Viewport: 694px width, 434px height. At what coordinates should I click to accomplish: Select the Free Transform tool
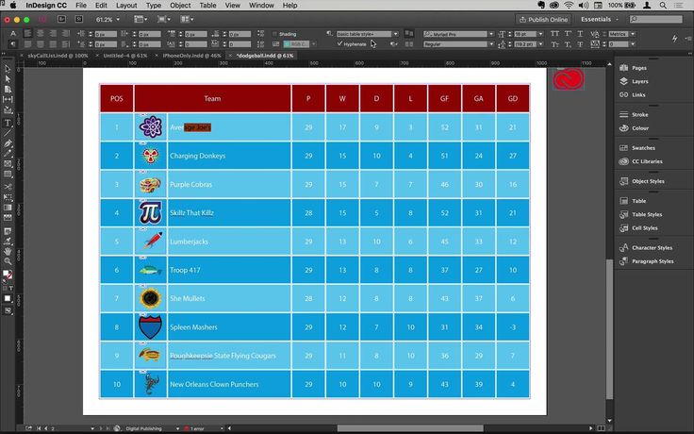8,197
